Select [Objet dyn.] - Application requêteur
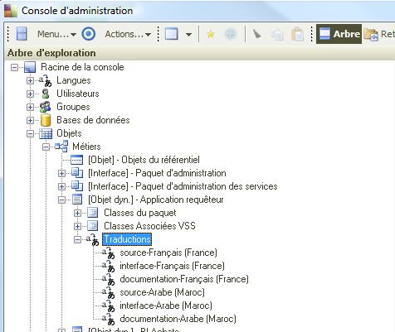The height and width of the screenshot is (332, 395). click(x=156, y=200)
